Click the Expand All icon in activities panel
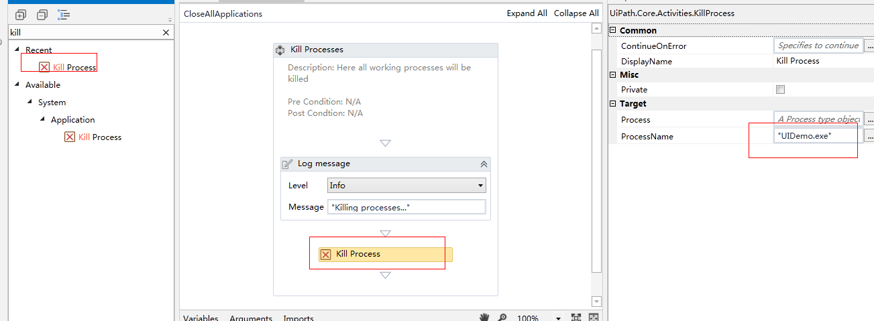The width and height of the screenshot is (874, 321). [x=20, y=15]
